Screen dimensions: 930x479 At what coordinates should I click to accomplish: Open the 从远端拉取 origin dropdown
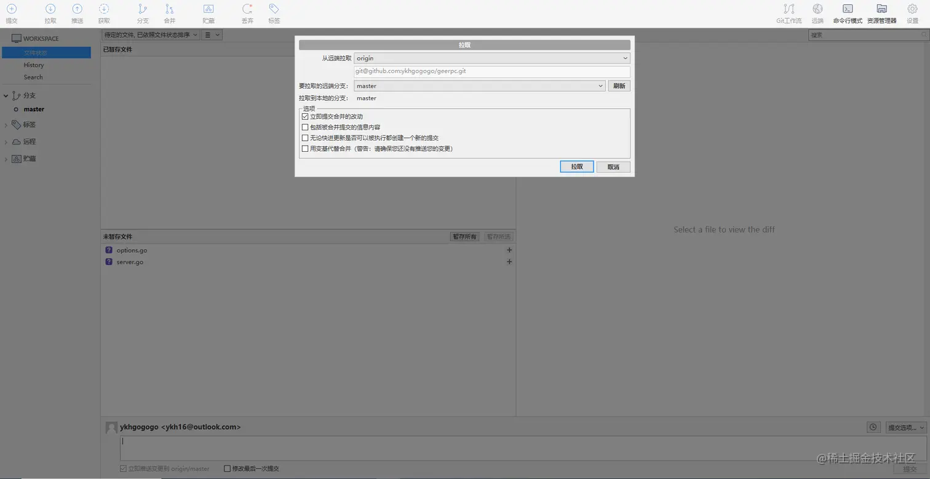click(x=492, y=58)
